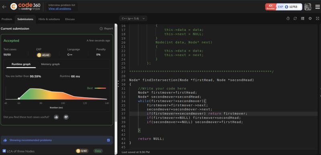Click the reset code refresh icon
This screenshot has height=155, width=321.
click(295, 18)
